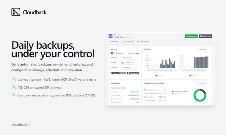
Task: Click the 'Next: in 17 hours' text
Action: coord(134,53)
